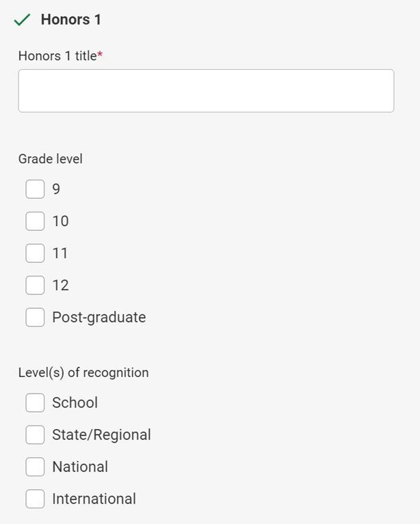
Task: Select the National recognition checkbox
Action: [35, 467]
